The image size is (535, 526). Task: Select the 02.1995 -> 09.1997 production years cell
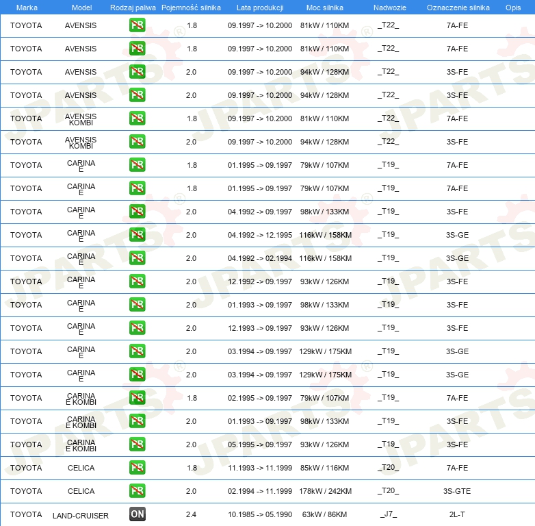(x=260, y=398)
